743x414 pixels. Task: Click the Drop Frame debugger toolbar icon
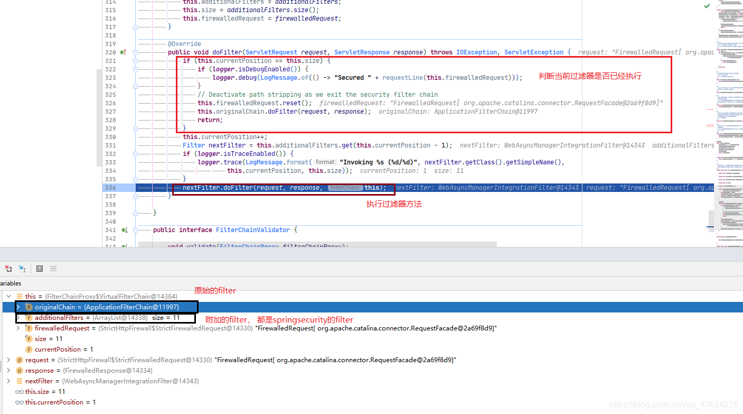coord(8,269)
